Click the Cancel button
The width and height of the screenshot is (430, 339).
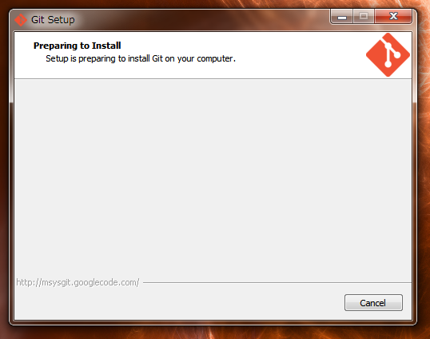(373, 302)
